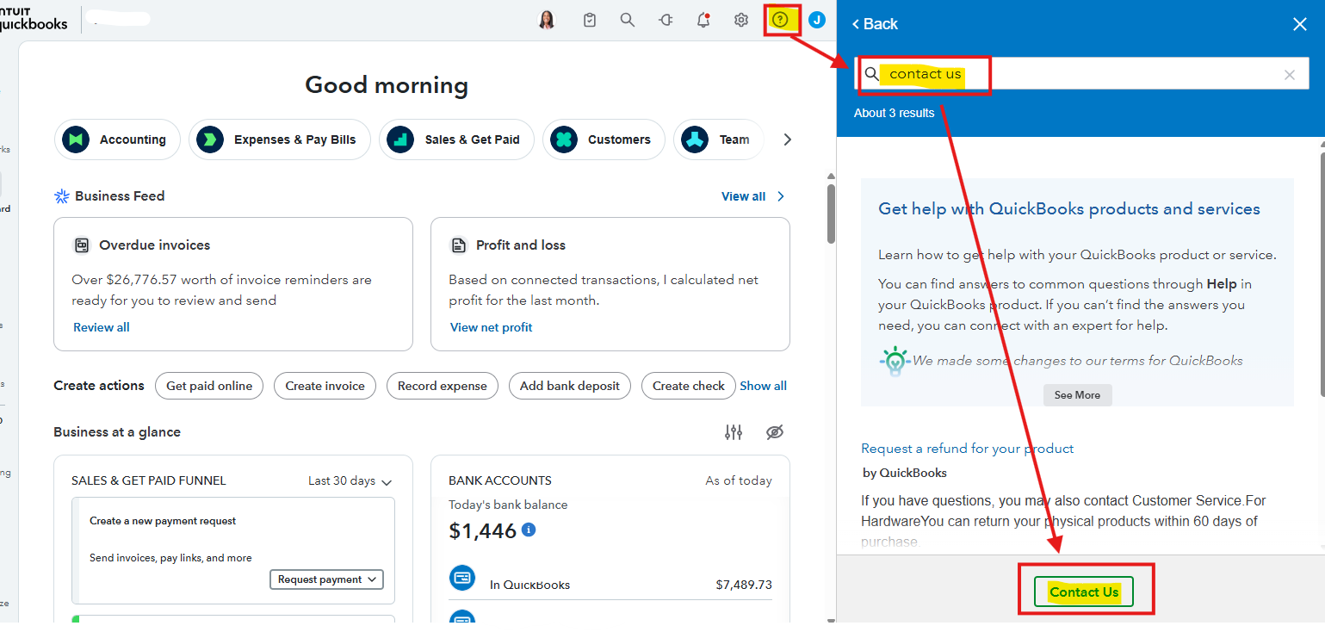Go back using the Back link

pyautogui.click(x=875, y=24)
